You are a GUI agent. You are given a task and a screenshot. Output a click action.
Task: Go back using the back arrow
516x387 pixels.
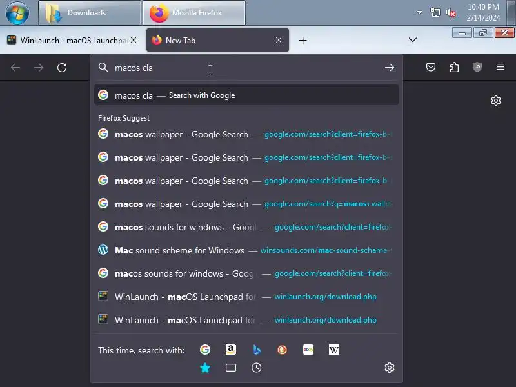pos(15,68)
